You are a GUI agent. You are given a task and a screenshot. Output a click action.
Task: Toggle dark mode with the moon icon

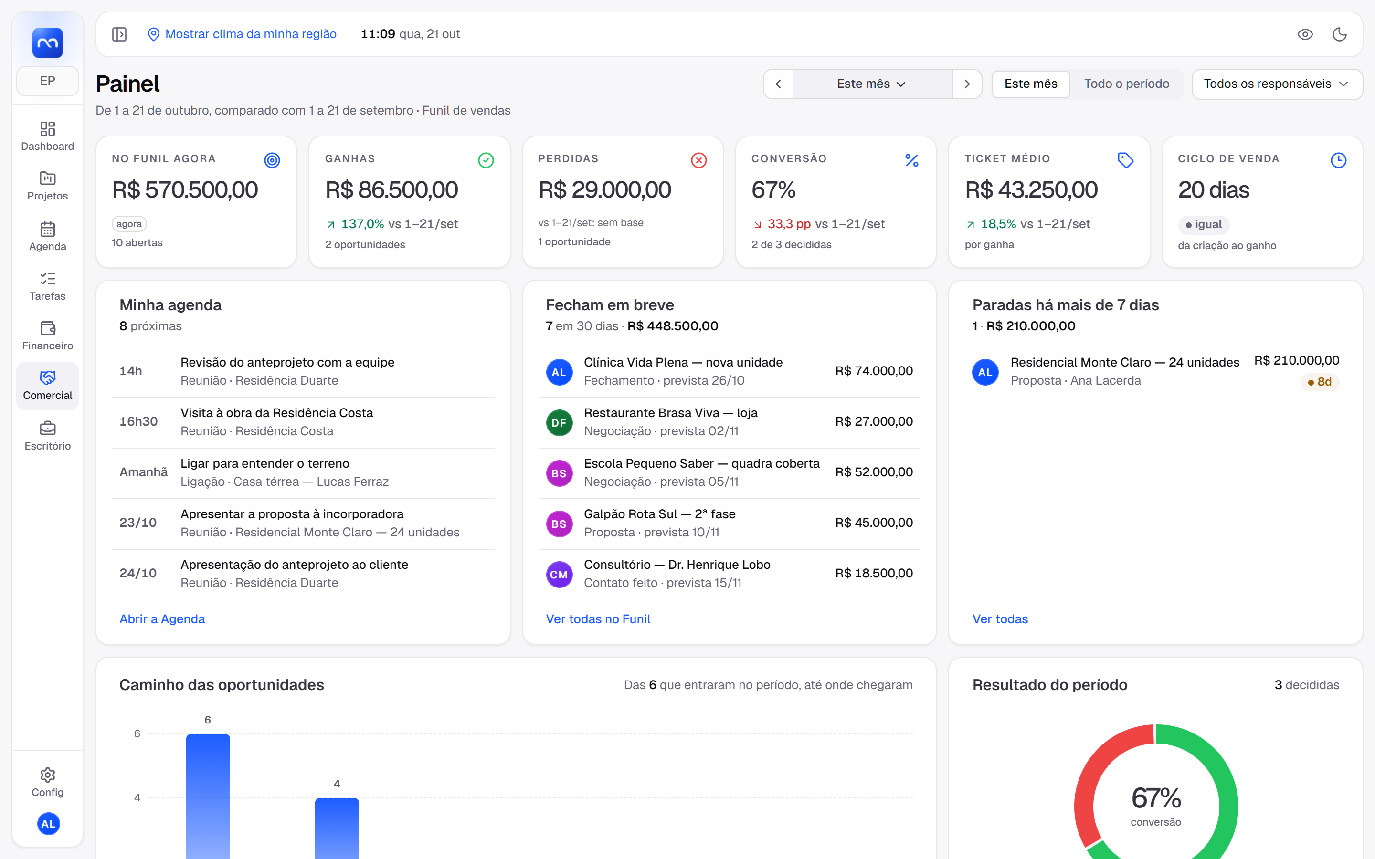point(1340,34)
